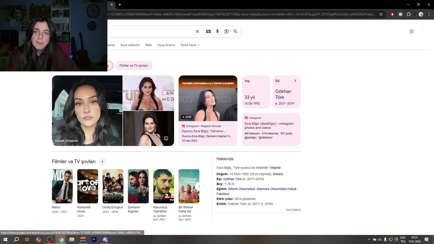Open the Google apps grid
Screen dimensions: 434x244
412,32
